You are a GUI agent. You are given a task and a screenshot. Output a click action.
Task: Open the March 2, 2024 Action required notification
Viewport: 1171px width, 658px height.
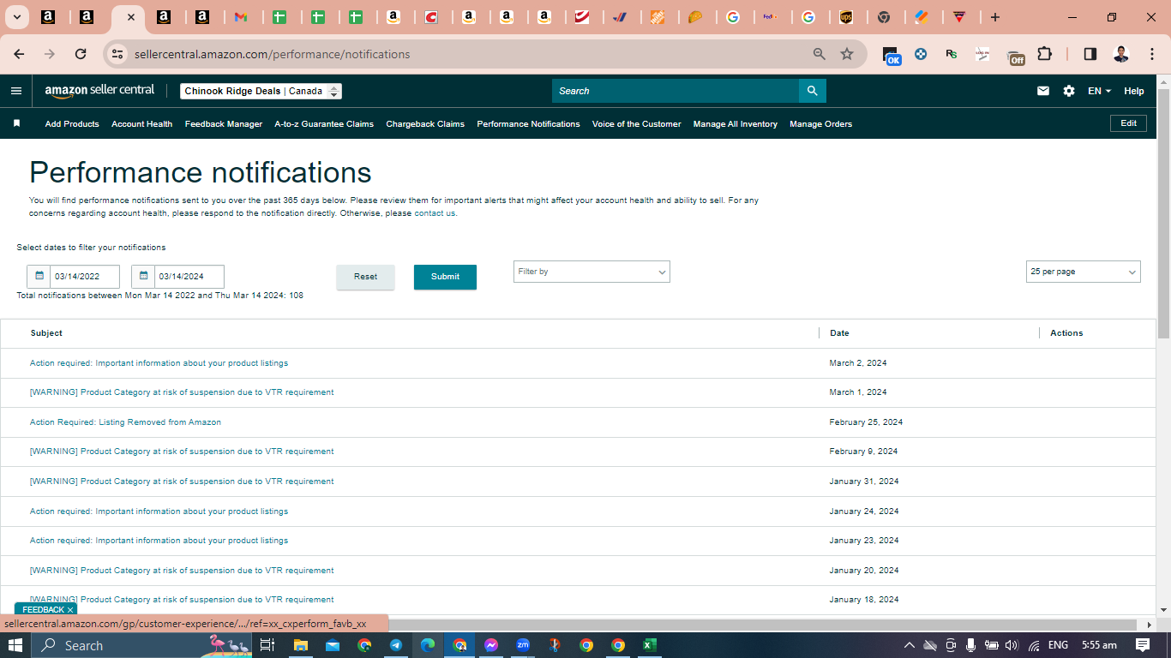click(159, 363)
